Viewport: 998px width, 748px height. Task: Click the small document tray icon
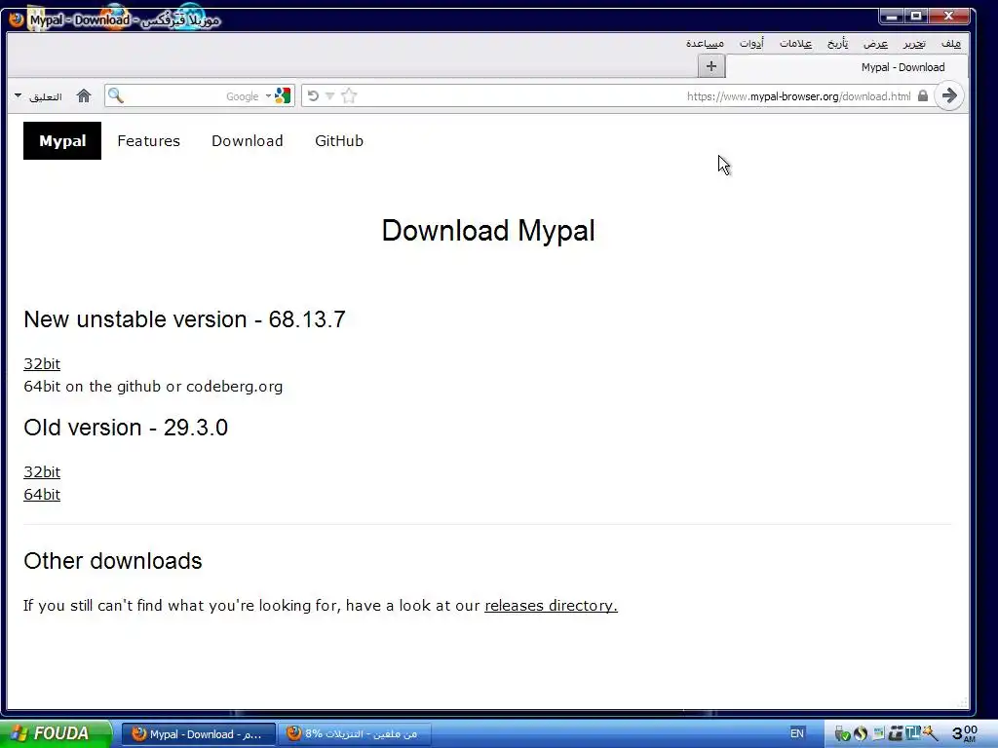878,734
